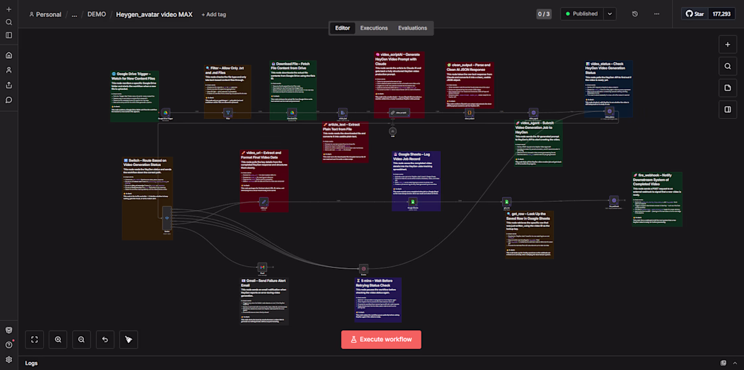Open the Personal breadcrumb link
This screenshot has width=744, height=370.
[45, 14]
